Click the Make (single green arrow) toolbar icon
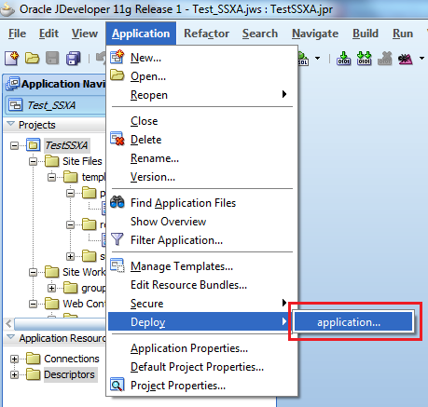 coord(343,58)
